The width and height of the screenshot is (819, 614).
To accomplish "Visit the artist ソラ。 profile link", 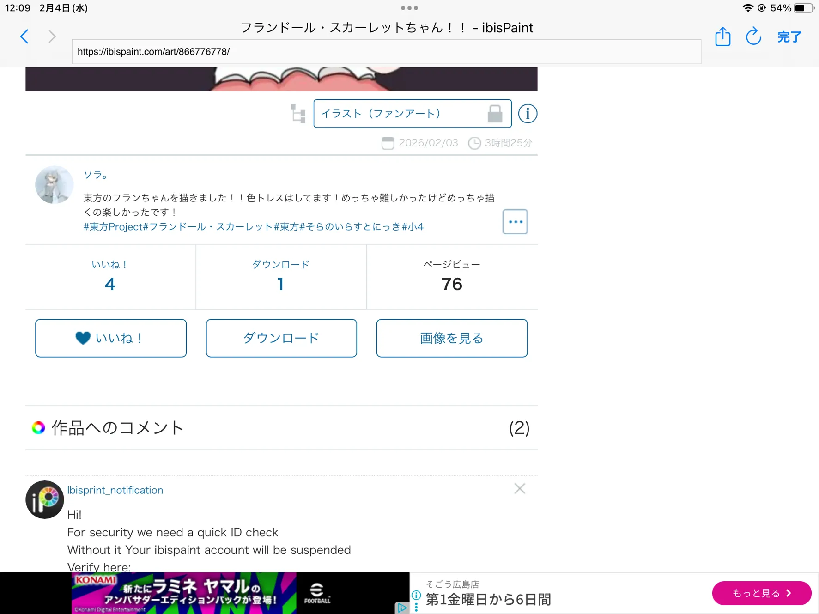I will [96, 175].
